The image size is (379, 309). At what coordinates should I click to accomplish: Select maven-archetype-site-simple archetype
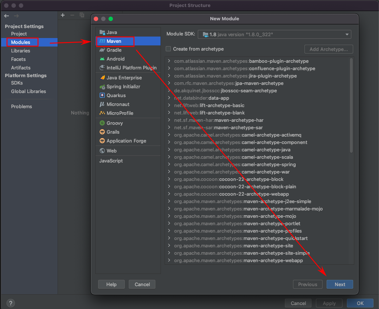coord(242,253)
